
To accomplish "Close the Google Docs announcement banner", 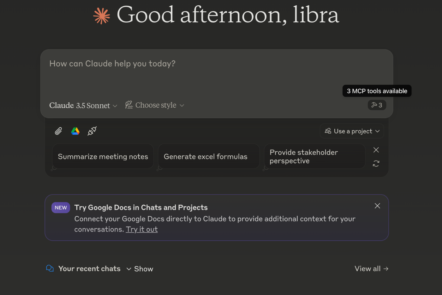I will click(377, 206).
